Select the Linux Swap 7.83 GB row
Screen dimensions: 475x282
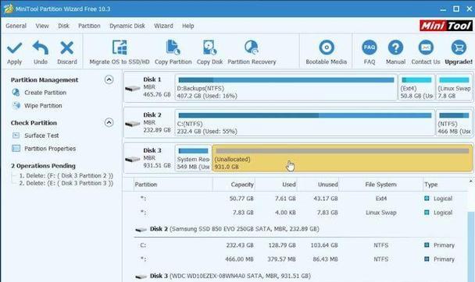click(x=295, y=213)
